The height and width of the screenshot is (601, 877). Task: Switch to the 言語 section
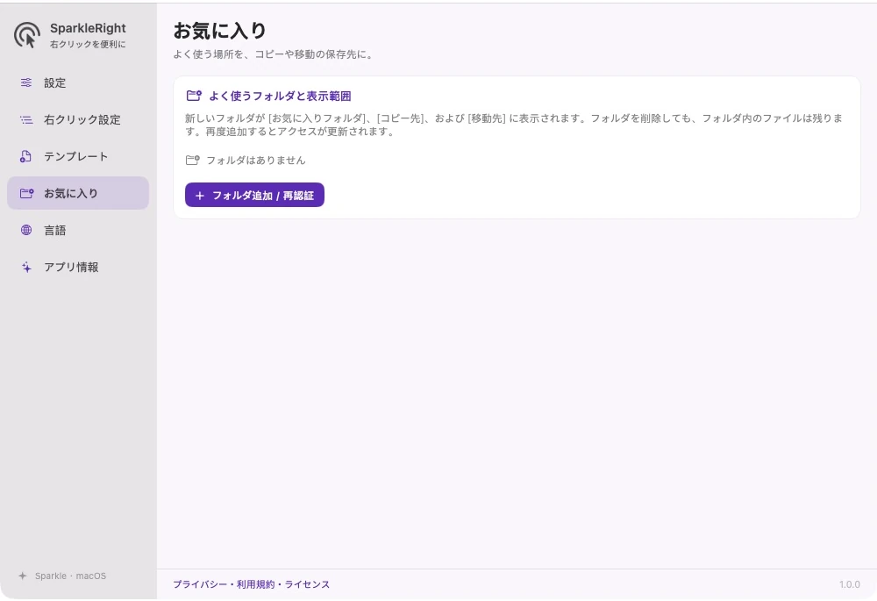78,230
